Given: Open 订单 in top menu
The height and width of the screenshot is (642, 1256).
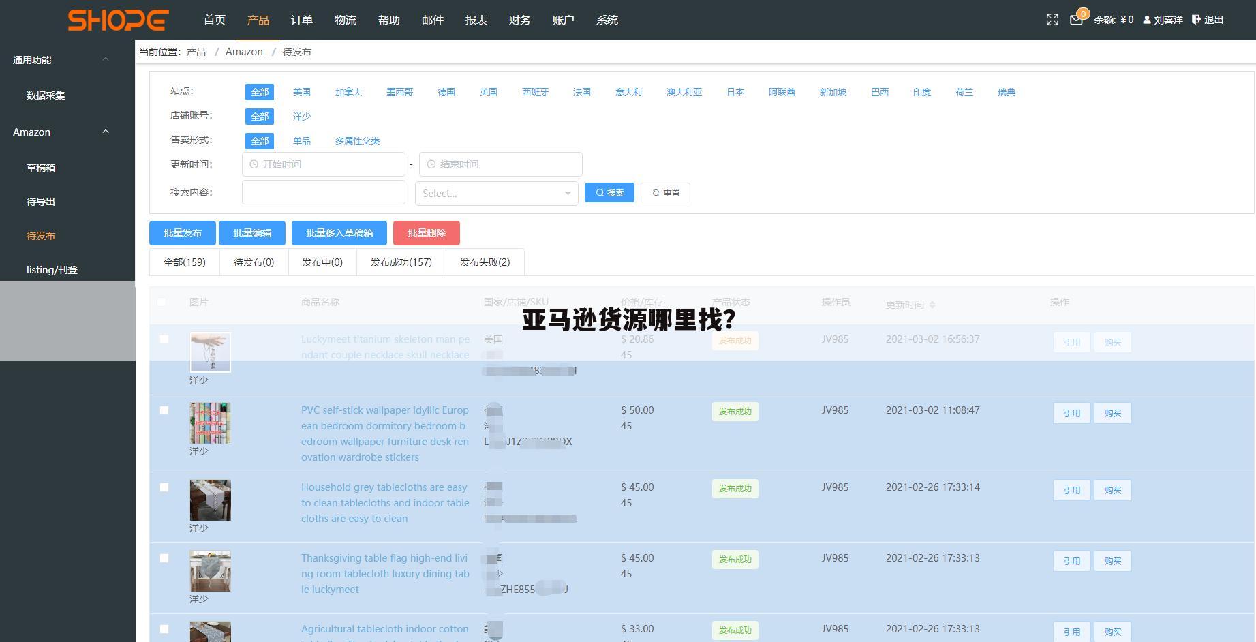Looking at the screenshot, I should tap(302, 20).
